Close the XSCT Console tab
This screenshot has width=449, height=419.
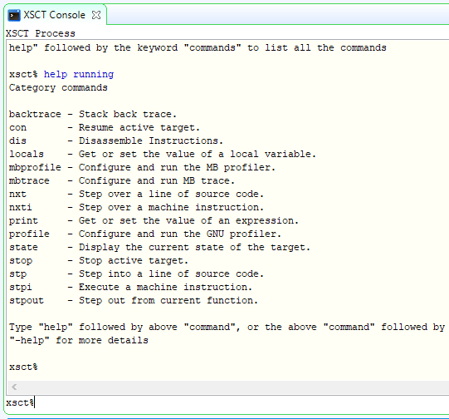[96, 15]
